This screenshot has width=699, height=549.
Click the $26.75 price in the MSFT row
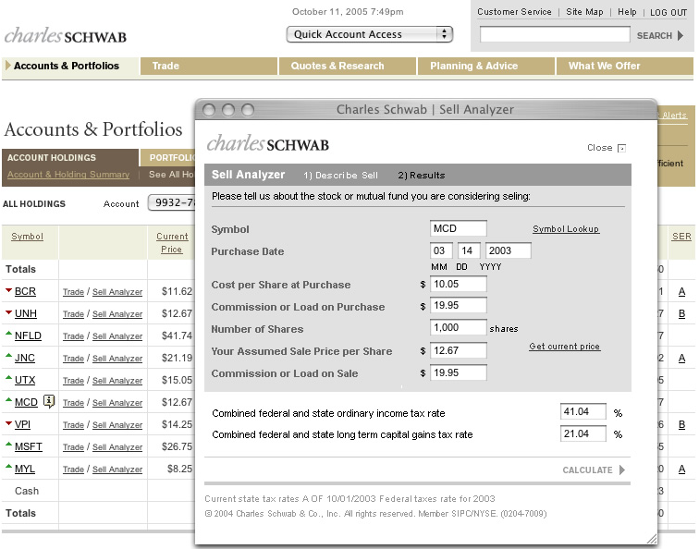click(177, 446)
